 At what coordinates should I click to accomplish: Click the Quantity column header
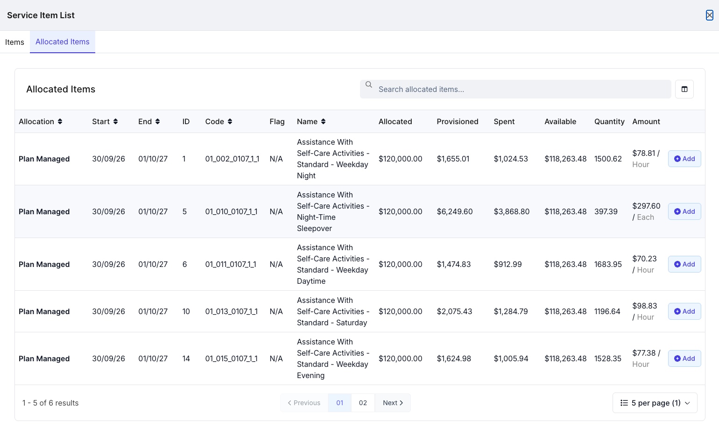(x=609, y=121)
